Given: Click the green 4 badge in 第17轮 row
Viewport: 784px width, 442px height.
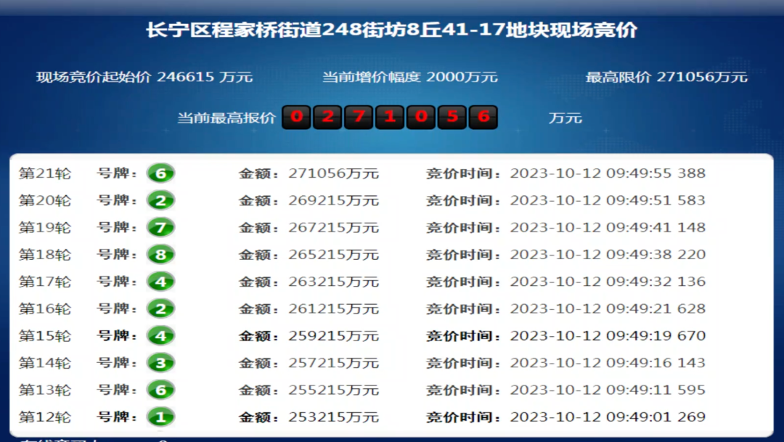Looking at the screenshot, I should click(x=160, y=282).
